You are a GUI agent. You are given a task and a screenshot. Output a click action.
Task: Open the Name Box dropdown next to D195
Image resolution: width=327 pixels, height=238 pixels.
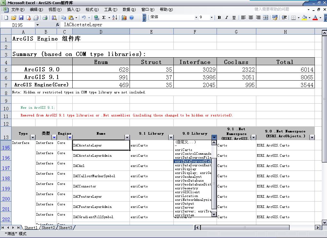37,25
